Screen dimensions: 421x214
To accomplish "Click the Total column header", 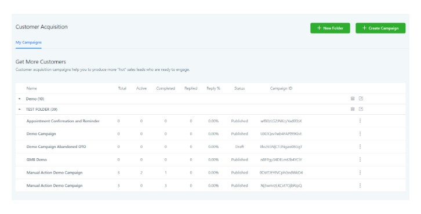I will tap(122, 88).
